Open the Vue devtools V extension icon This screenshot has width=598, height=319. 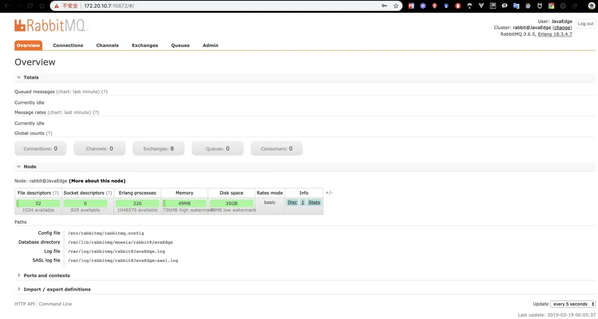(481, 6)
